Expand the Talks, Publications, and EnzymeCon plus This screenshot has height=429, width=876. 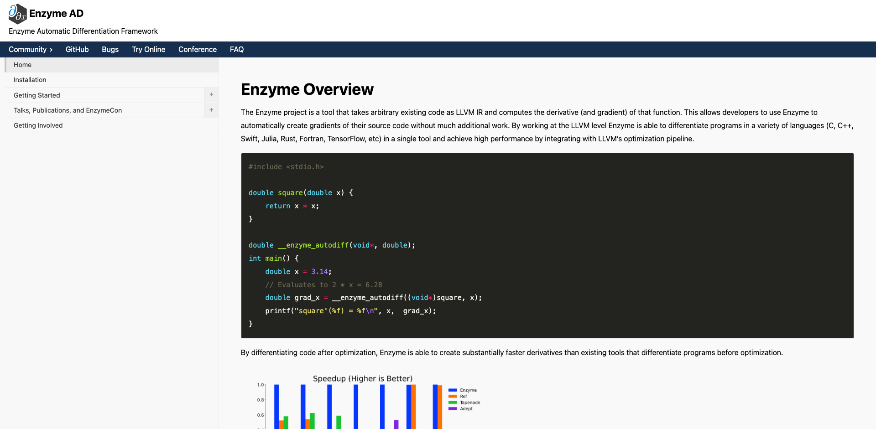211,110
